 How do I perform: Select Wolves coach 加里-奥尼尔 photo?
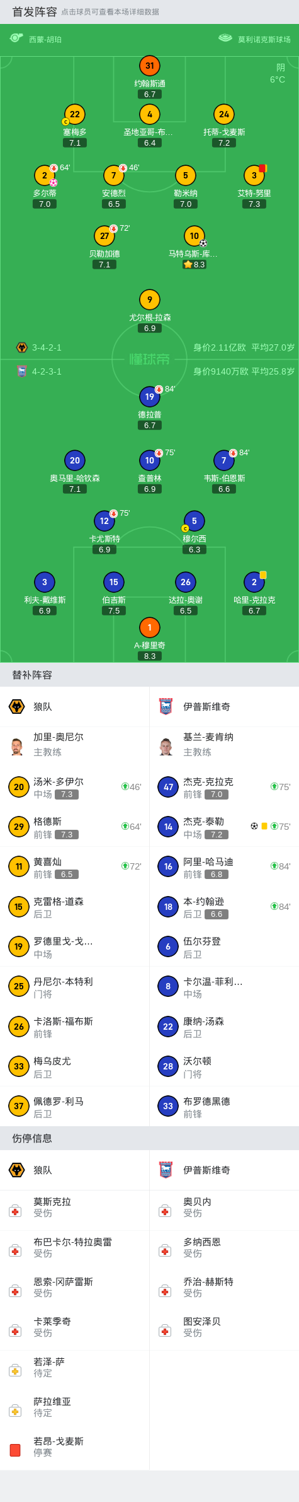pyautogui.click(x=17, y=747)
